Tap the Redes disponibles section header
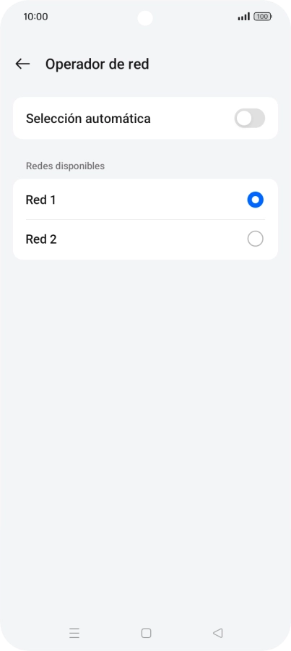This screenshot has height=651, width=291. pos(65,166)
